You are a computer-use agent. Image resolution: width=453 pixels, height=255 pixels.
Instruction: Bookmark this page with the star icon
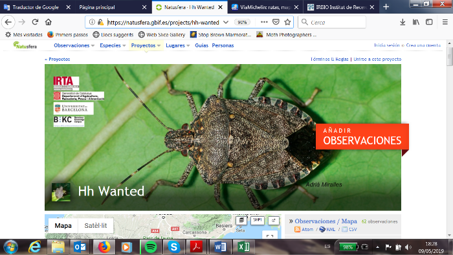[x=287, y=22]
